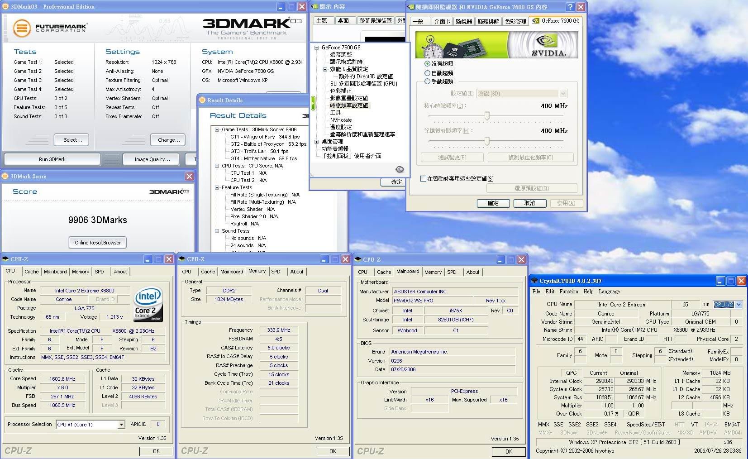Click the Select... tests button
Image resolution: width=748 pixels, height=459 pixels.
[71, 140]
